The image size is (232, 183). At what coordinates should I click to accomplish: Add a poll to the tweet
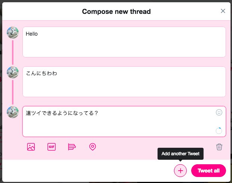tap(72, 147)
